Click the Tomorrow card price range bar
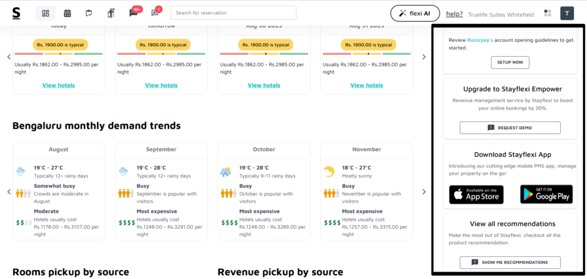The width and height of the screenshot is (587, 279). [x=161, y=54]
